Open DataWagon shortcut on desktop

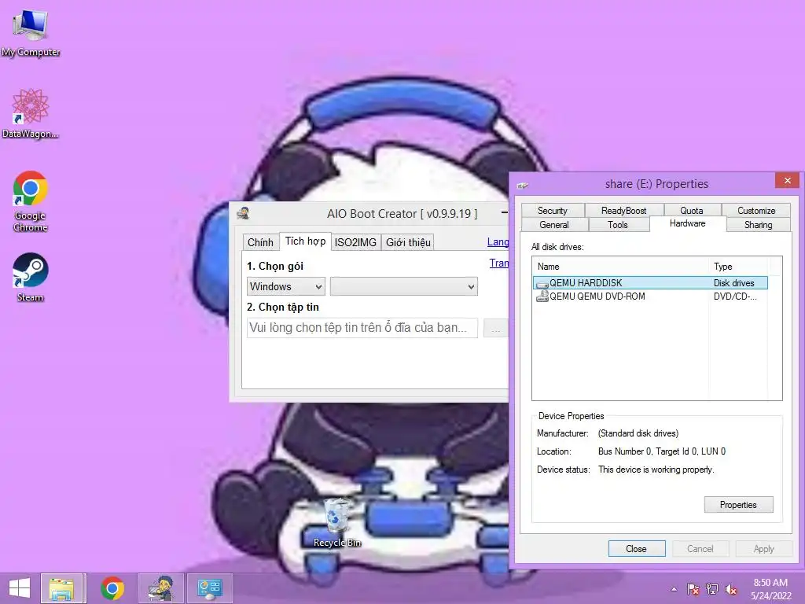31,113
